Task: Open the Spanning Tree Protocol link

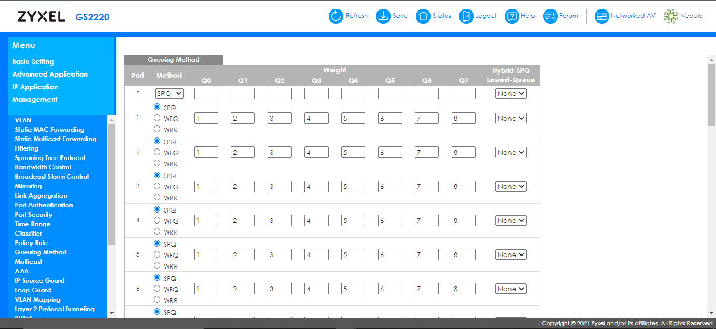Action: 50,158
